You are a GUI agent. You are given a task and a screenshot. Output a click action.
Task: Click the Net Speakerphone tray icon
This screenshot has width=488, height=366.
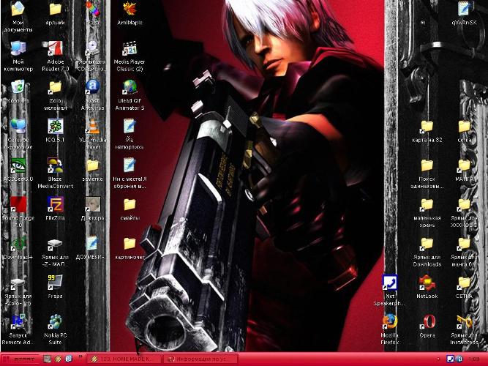click(x=450, y=359)
